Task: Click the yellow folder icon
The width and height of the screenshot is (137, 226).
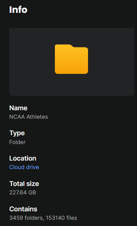Action: pos(71,59)
